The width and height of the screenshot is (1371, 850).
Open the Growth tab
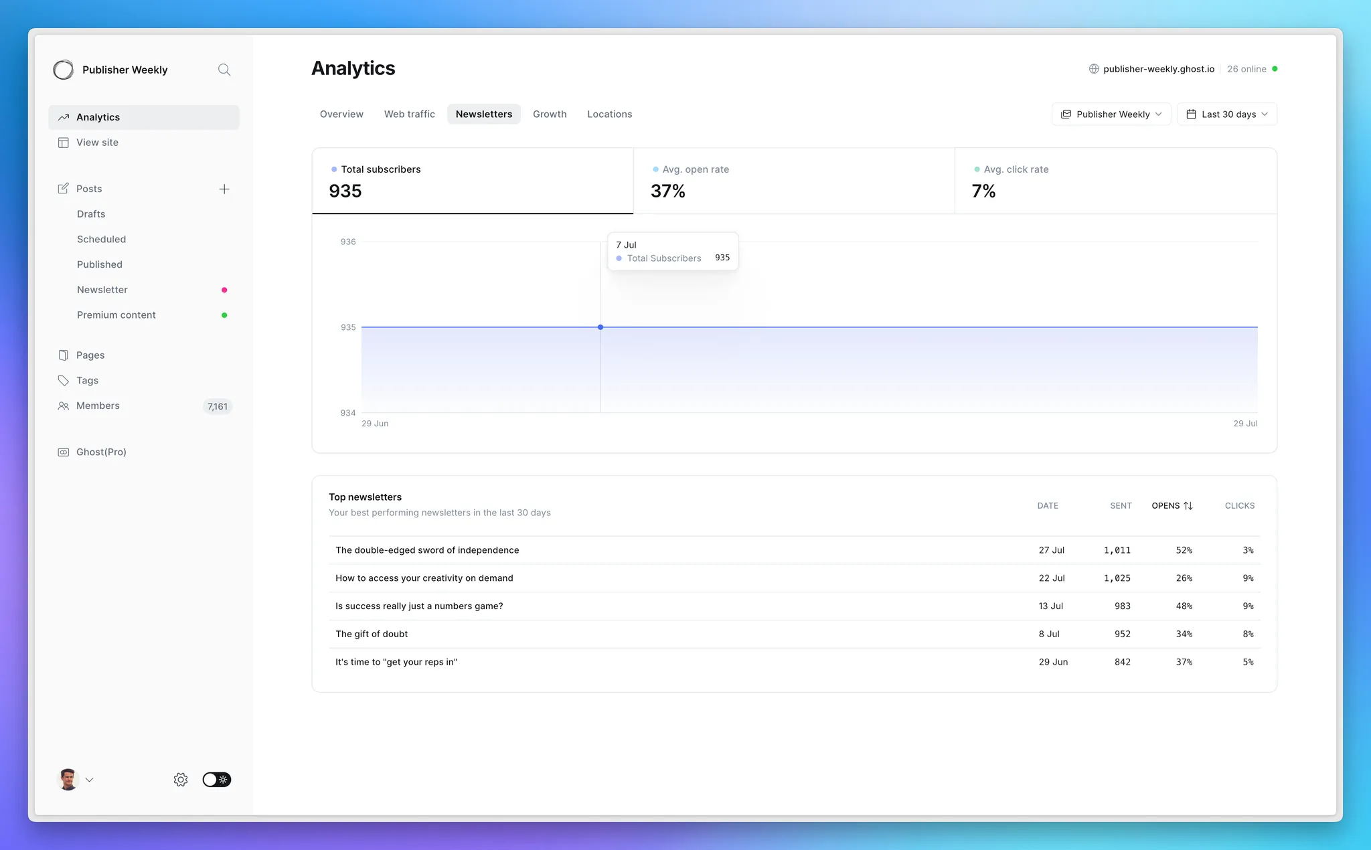[x=550, y=114]
